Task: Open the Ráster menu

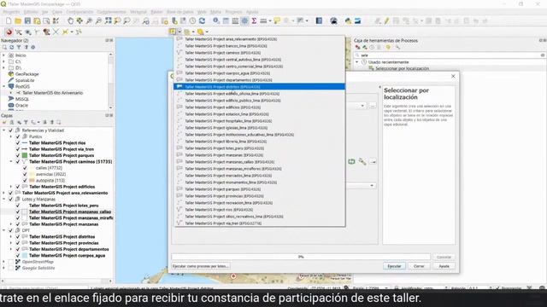Action: (156, 12)
